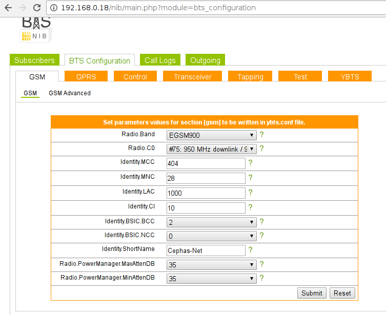386x315 pixels.
Task: Open Radio.PowerManager.MaxAttenDB dropdown
Action: click(212, 265)
